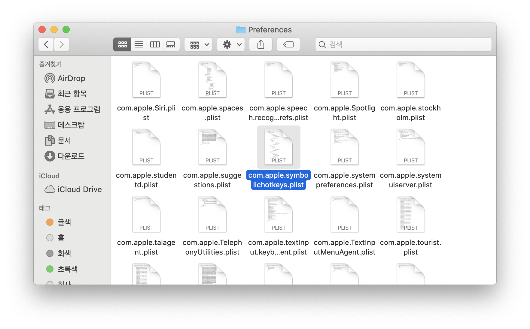This screenshot has width=530, height=329.
Task: Go forward with the right arrow button
Action: click(62, 44)
